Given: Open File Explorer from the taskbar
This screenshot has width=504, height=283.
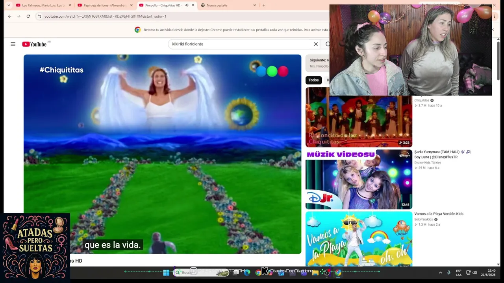Looking at the screenshot, I should click(315, 272).
